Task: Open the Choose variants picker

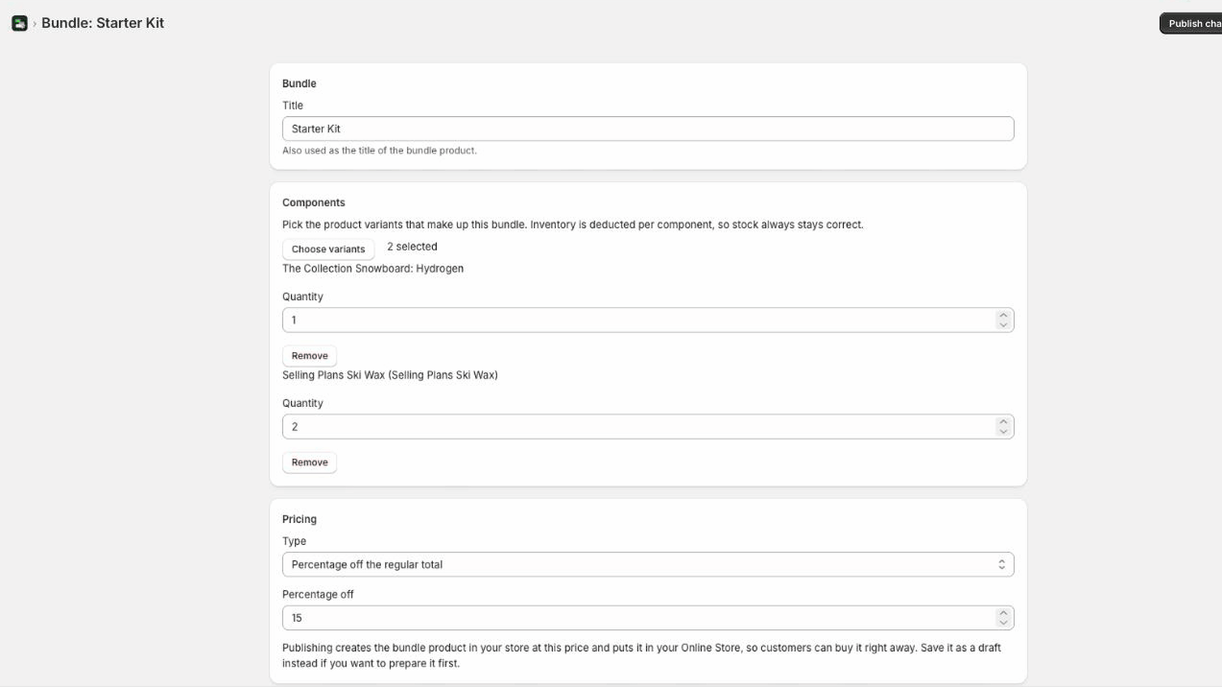Action: [328, 249]
